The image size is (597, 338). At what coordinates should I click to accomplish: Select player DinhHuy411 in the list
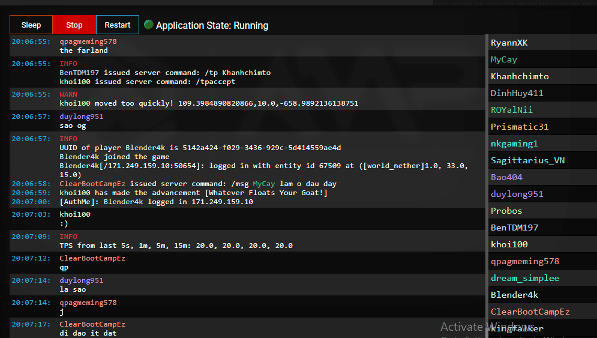[x=517, y=93]
